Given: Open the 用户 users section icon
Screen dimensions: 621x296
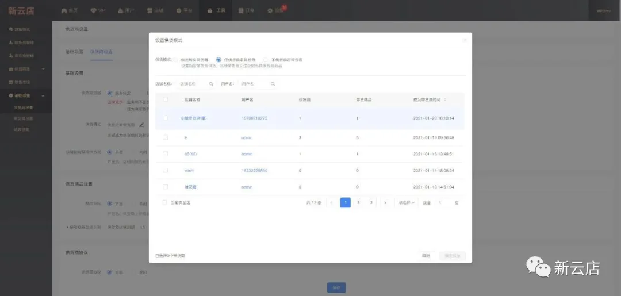Looking at the screenshot, I should coord(121,11).
